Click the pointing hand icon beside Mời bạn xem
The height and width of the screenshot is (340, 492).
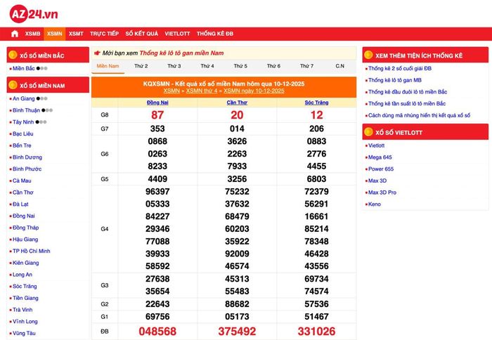97,53
